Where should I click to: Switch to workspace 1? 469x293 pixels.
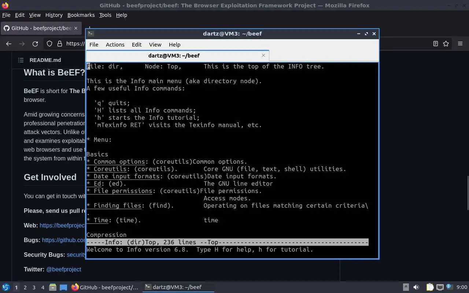(16, 288)
